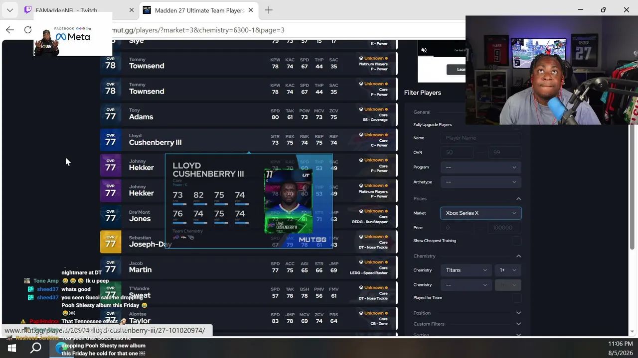The image size is (638, 358).
Task: Open Windows taskbar search
Action: pos(36,348)
